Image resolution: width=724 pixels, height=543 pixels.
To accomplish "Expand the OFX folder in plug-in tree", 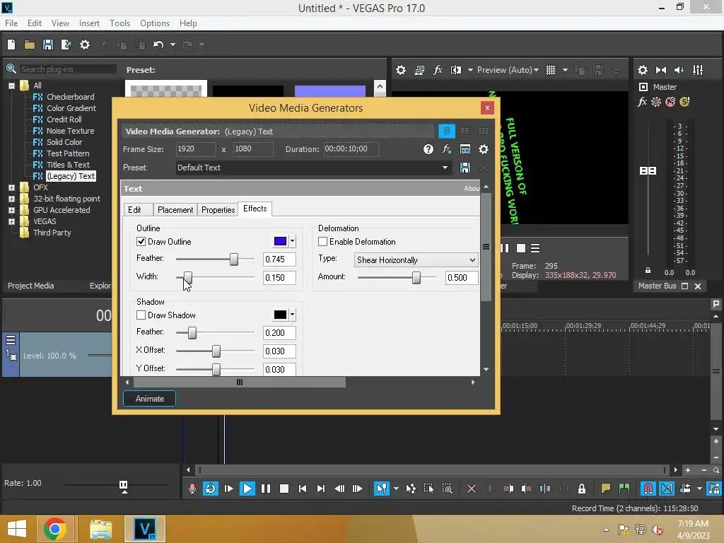I will coord(11,187).
